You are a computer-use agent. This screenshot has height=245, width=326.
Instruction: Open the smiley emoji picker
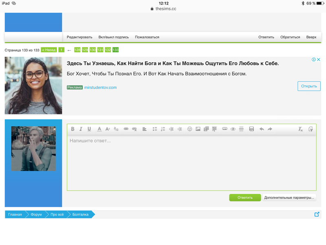[189, 129]
